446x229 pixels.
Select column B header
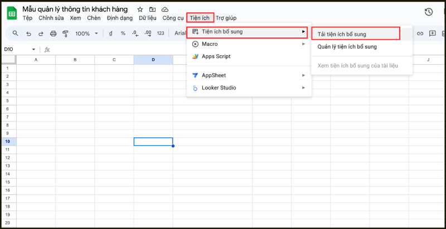[x=75, y=60]
